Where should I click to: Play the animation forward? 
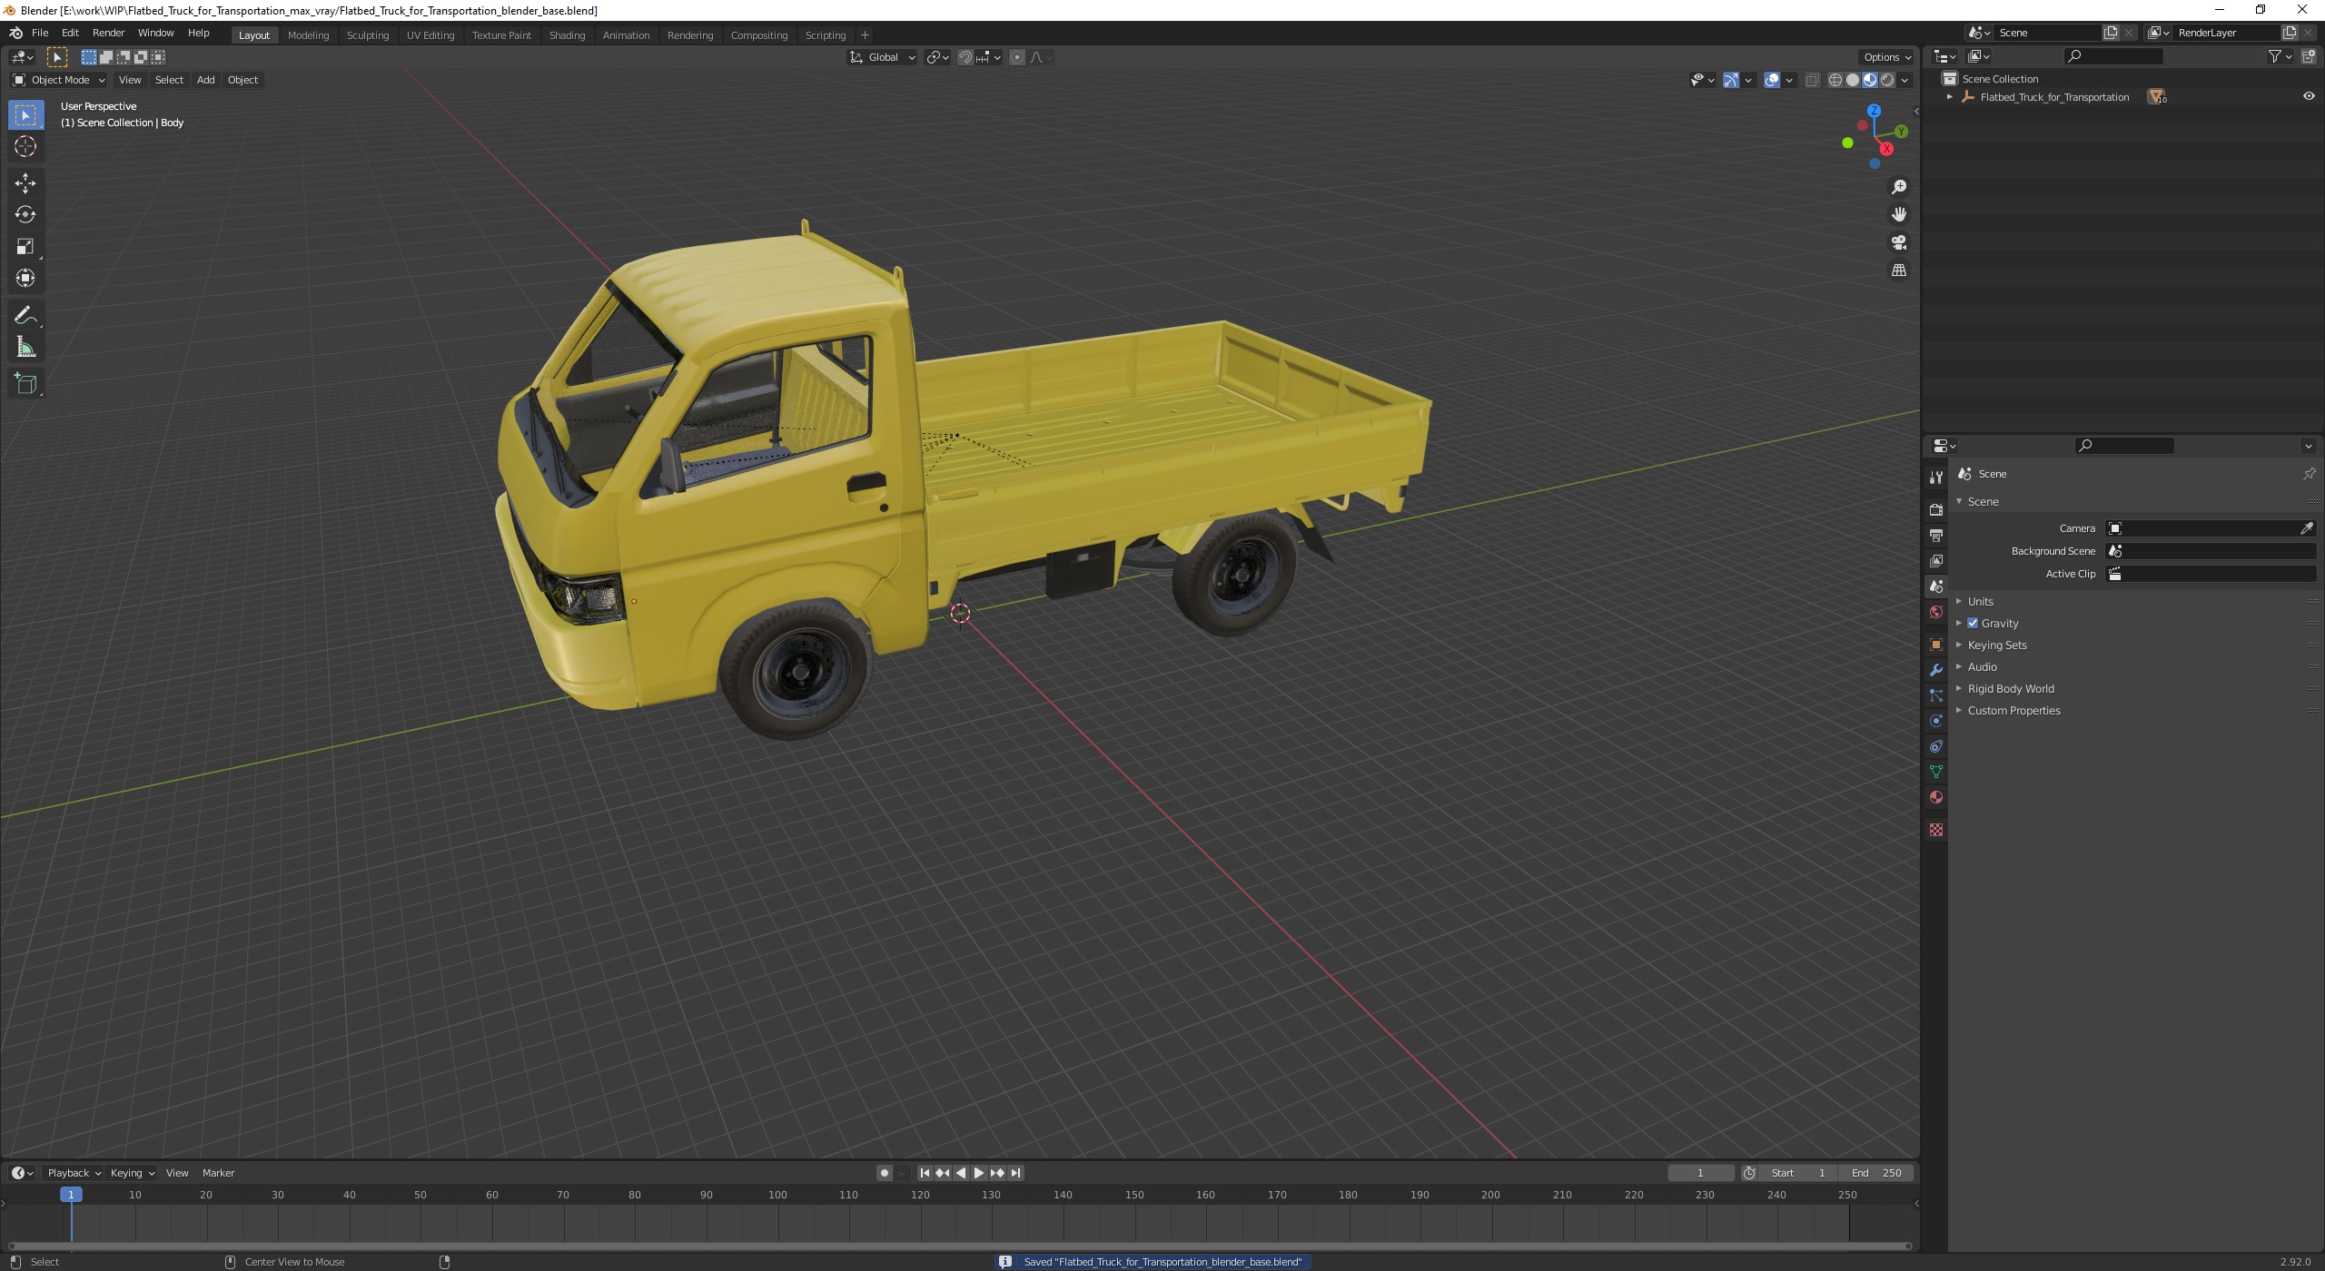[x=979, y=1173]
